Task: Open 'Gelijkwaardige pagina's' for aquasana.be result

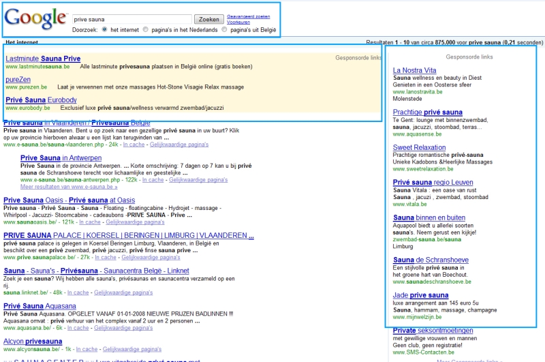Action: tap(123, 328)
